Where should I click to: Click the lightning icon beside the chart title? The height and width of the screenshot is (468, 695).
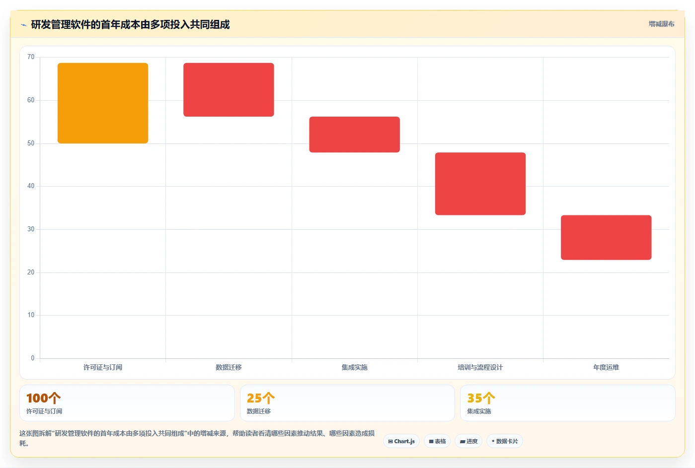[23, 25]
